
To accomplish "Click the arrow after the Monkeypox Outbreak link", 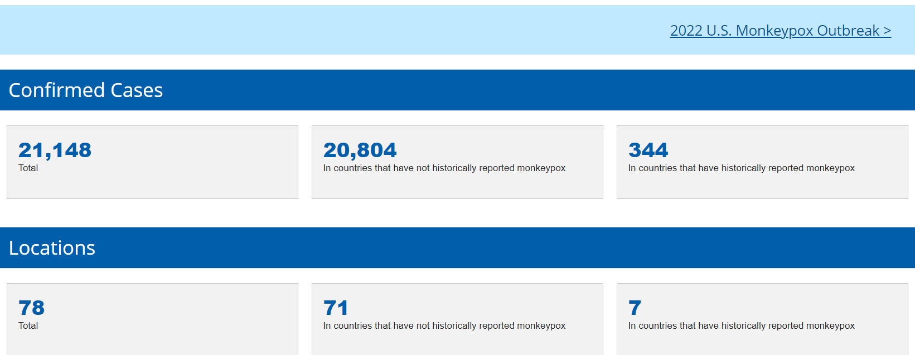I will (887, 31).
